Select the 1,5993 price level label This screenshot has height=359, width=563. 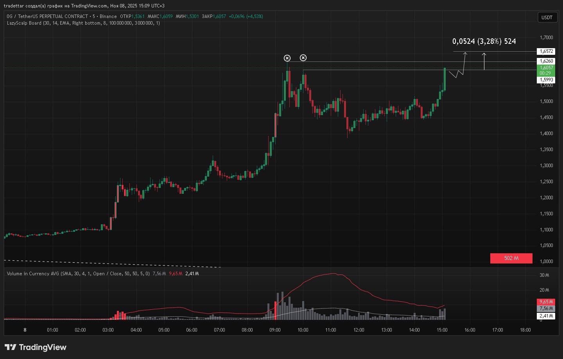click(546, 79)
